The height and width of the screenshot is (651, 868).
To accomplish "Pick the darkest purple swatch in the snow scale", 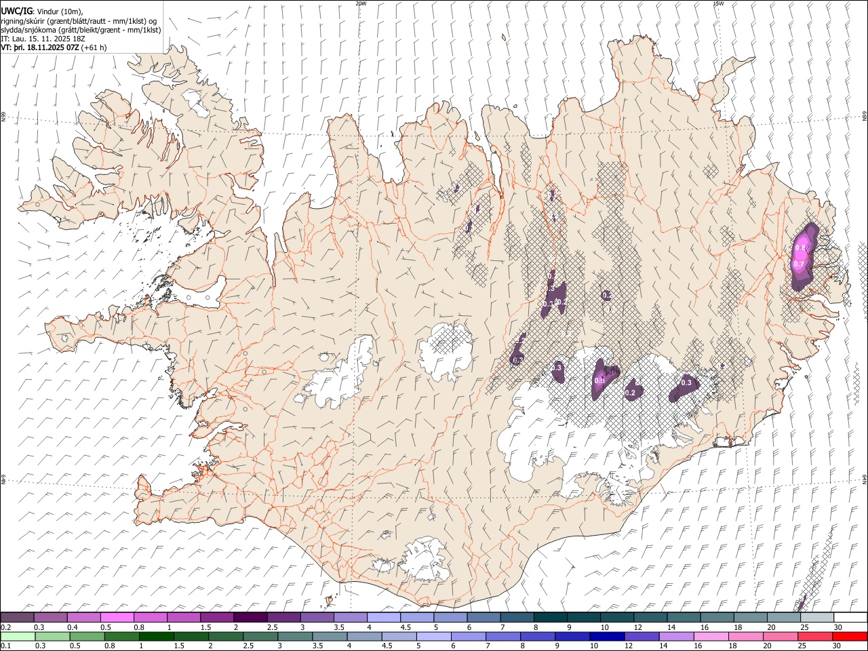I will [x=250, y=617].
